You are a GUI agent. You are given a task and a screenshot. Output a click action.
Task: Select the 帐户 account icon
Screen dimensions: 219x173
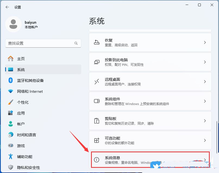click(10, 124)
